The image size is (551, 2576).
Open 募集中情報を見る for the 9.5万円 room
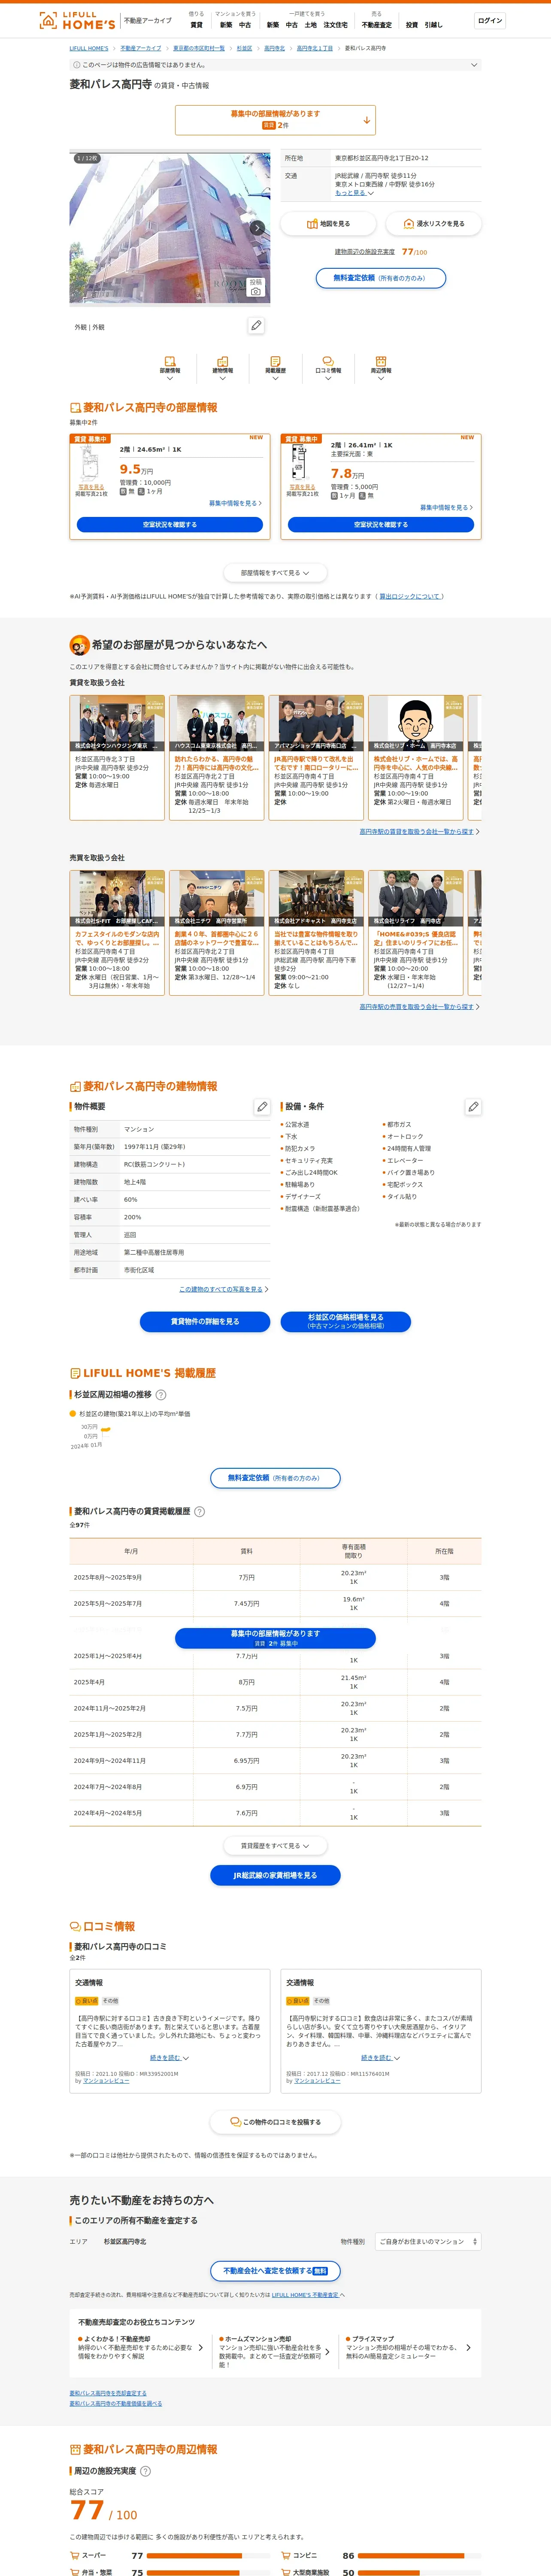click(235, 503)
